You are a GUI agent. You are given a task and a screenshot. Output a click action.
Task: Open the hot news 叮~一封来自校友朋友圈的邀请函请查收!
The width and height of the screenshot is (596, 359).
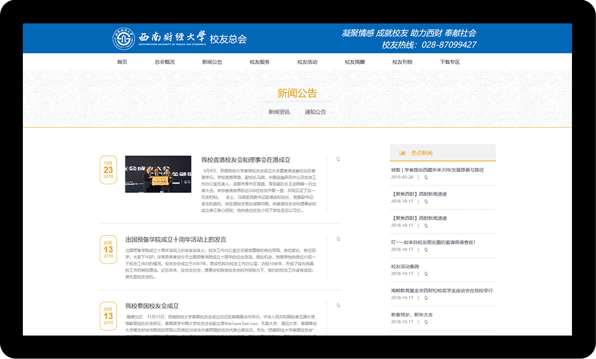(433, 242)
